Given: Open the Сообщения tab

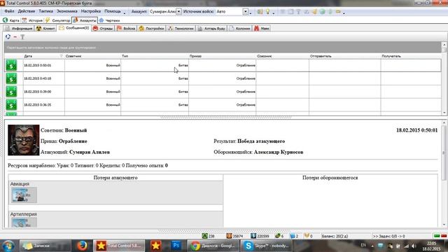Looking at the screenshot, I should [74, 28].
